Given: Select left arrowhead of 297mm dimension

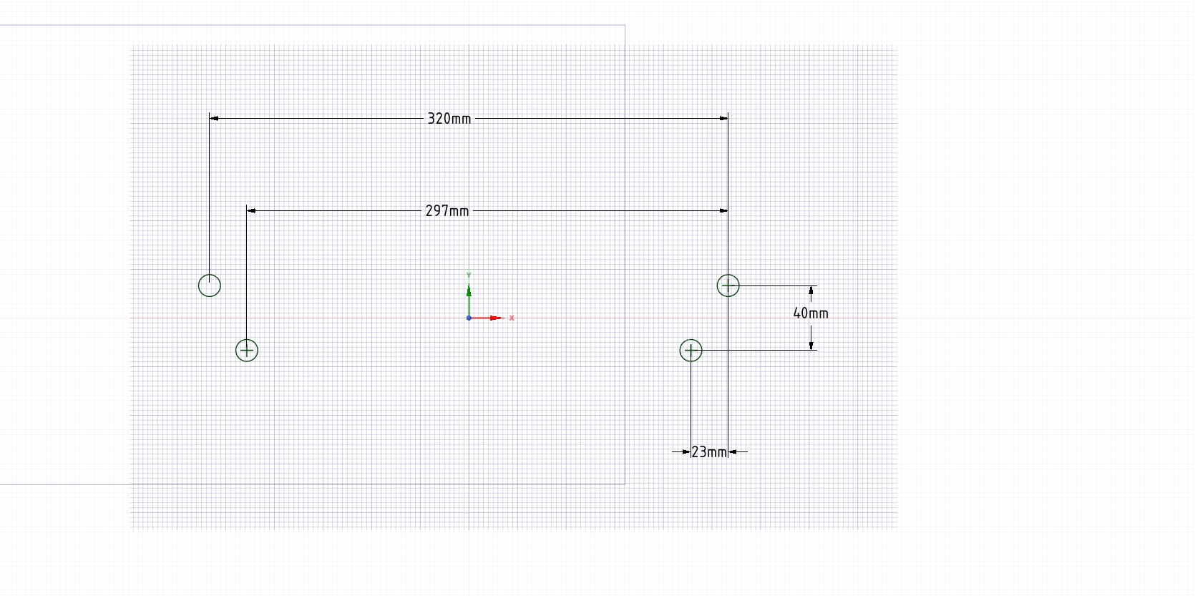Looking at the screenshot, I should (252, 211).
